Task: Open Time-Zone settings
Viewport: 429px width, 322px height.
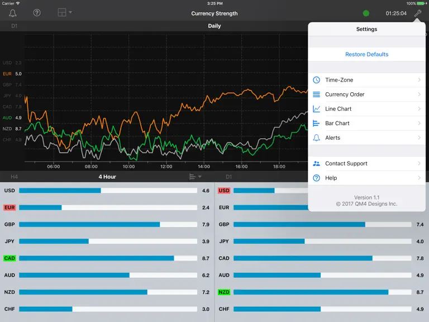Action: [x=366, y=80]
